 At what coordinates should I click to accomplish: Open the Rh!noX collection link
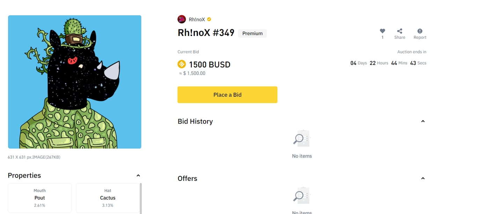point(197,20)
